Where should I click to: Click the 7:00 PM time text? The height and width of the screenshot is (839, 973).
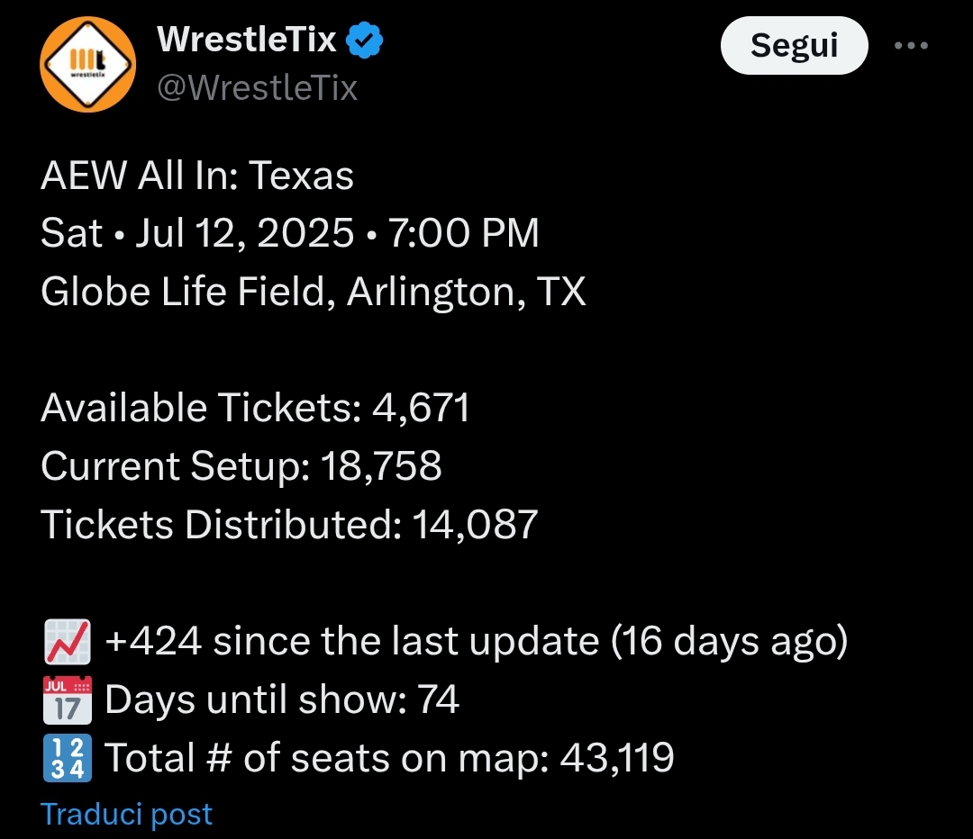464,233
